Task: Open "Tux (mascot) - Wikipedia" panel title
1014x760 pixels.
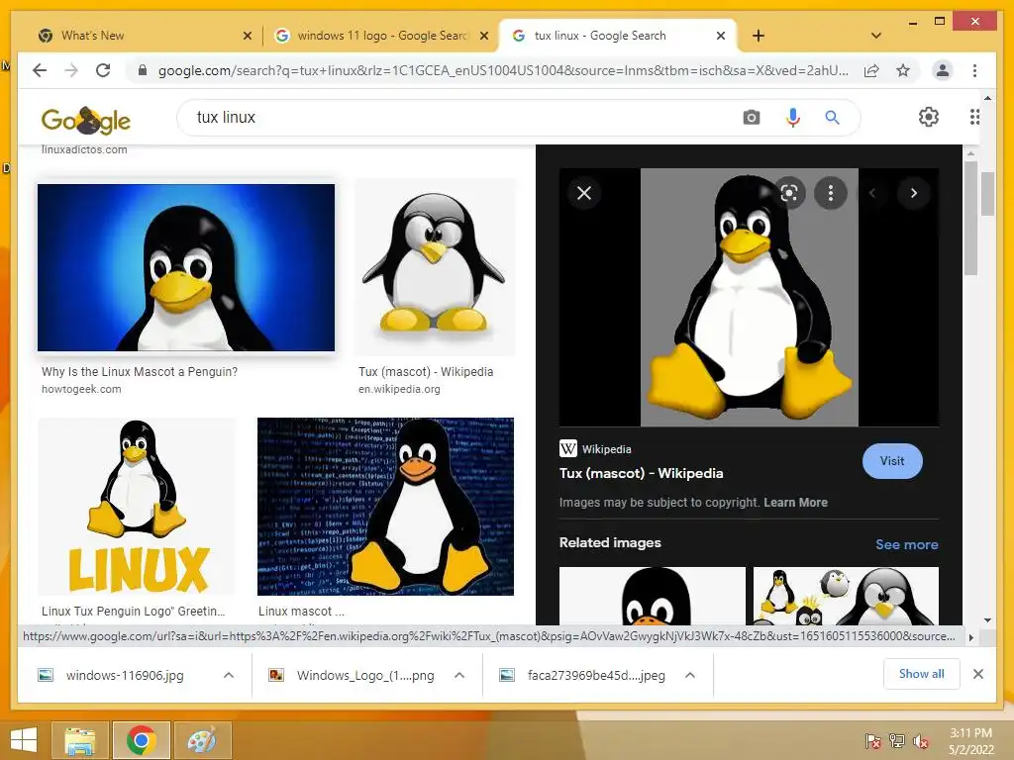Action: click(x=642, y=473)
